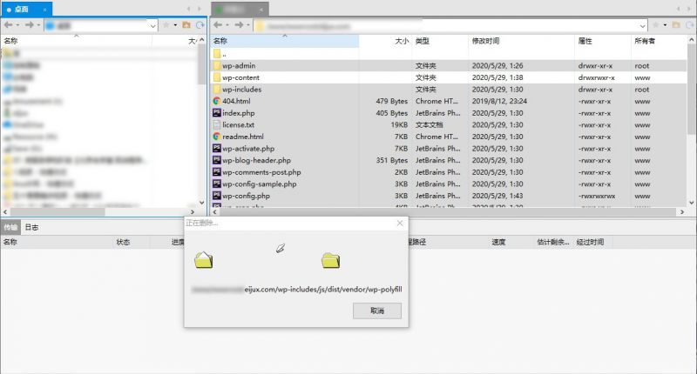
Task: Click the 状态 column in transfer list
Action: pos(123,242)
